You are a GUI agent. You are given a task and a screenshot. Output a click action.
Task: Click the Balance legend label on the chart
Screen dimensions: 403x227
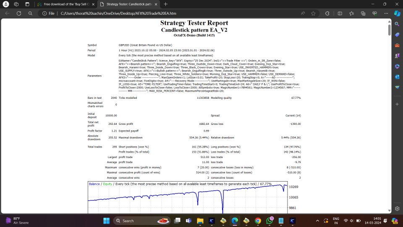click(94, 184)
